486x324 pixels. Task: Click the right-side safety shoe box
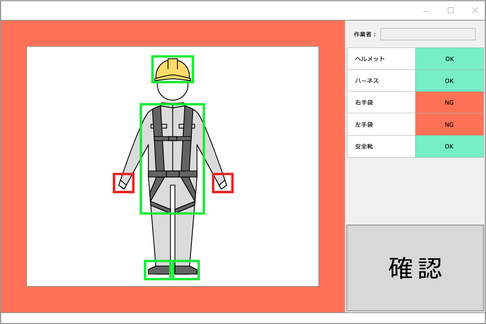coord(186,270)
